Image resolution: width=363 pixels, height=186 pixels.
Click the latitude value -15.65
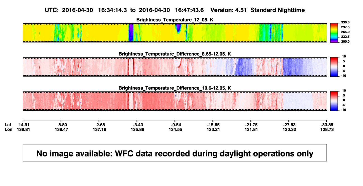point(213,125)
